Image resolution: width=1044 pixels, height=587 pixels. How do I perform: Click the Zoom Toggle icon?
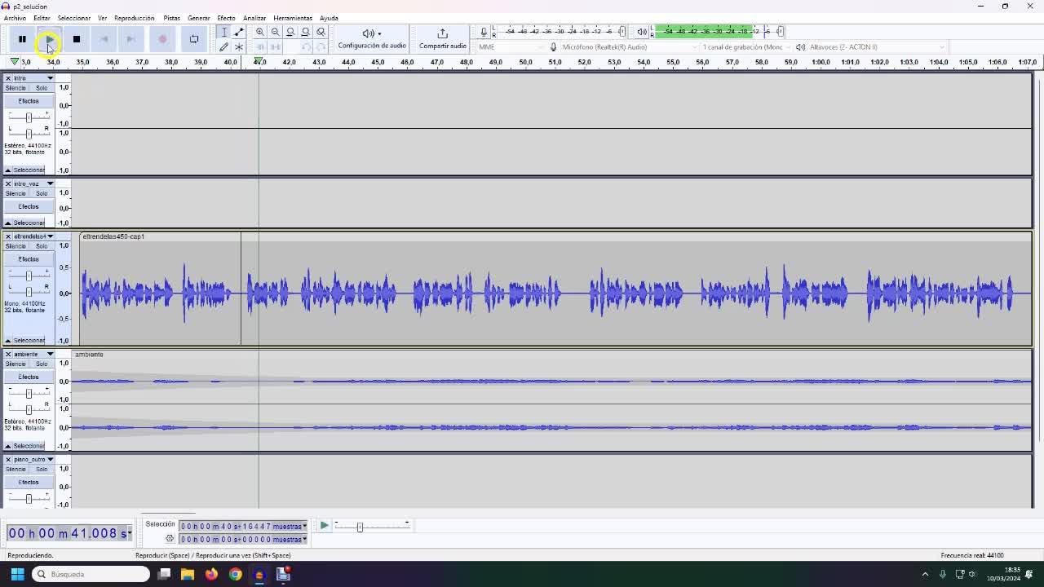[x=321, y=32]
